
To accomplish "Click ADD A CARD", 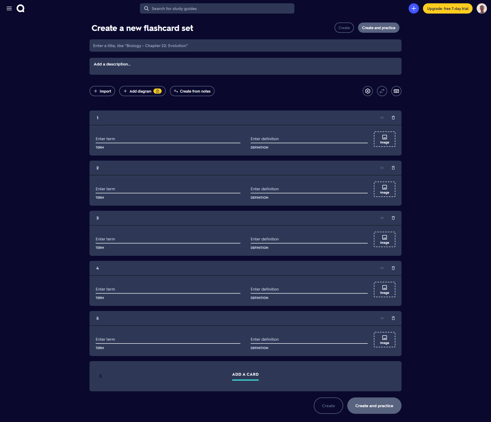I will click(245, 374).
